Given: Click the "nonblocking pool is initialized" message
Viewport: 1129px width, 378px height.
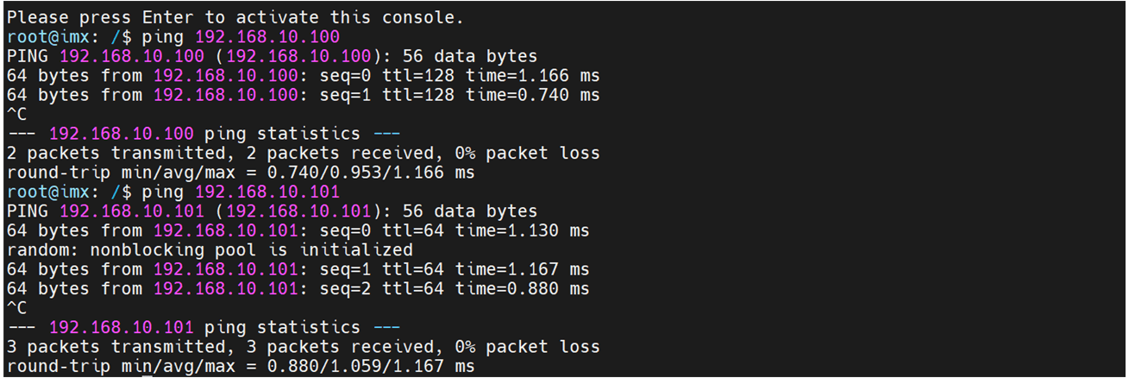Looking at the screenshot, I should (x=210, y=249).
